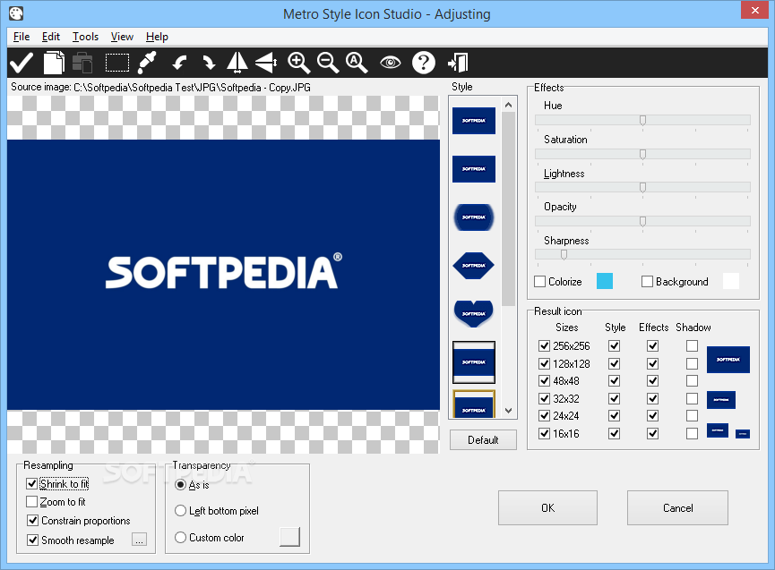
Task: Adjust the Hue slider handle
Action: click(642, 121)
